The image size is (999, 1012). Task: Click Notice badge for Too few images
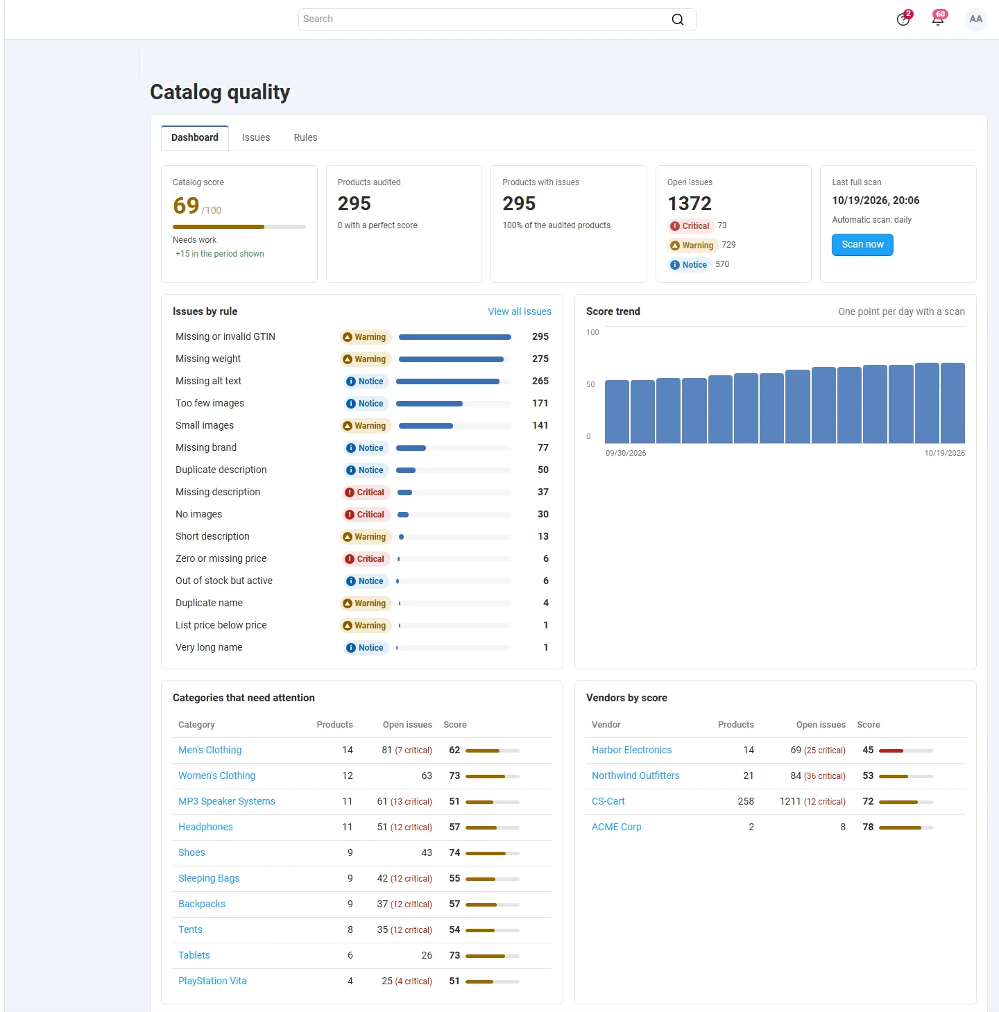pos(366,404)
